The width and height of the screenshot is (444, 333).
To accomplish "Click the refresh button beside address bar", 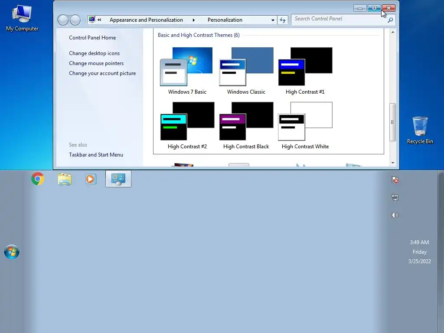I will pos(283,20).
